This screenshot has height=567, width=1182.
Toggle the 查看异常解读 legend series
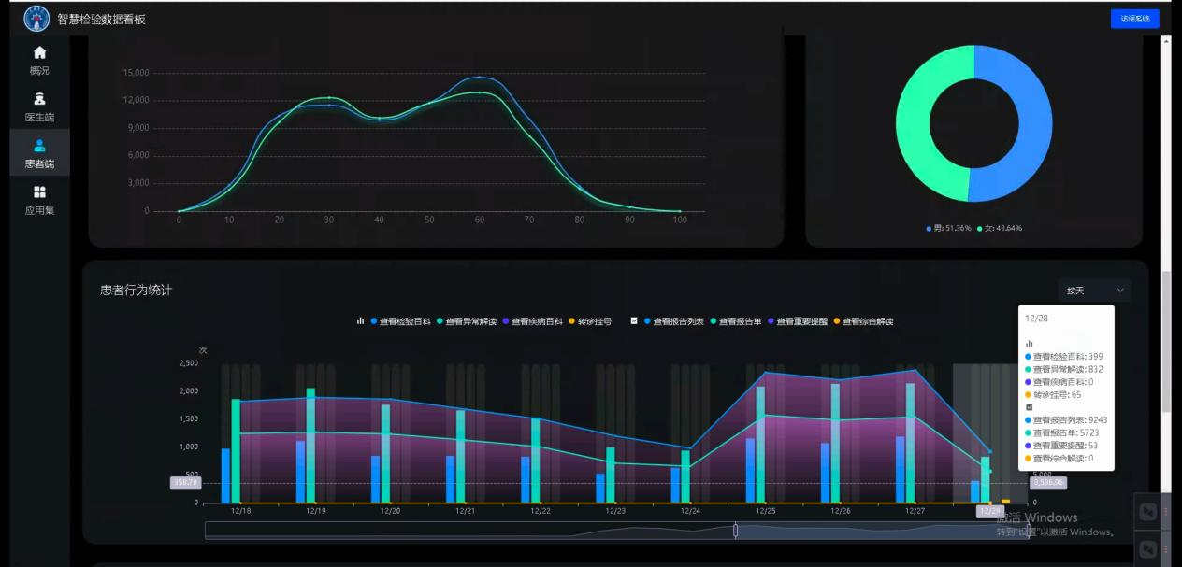click(x=466, y=321)
